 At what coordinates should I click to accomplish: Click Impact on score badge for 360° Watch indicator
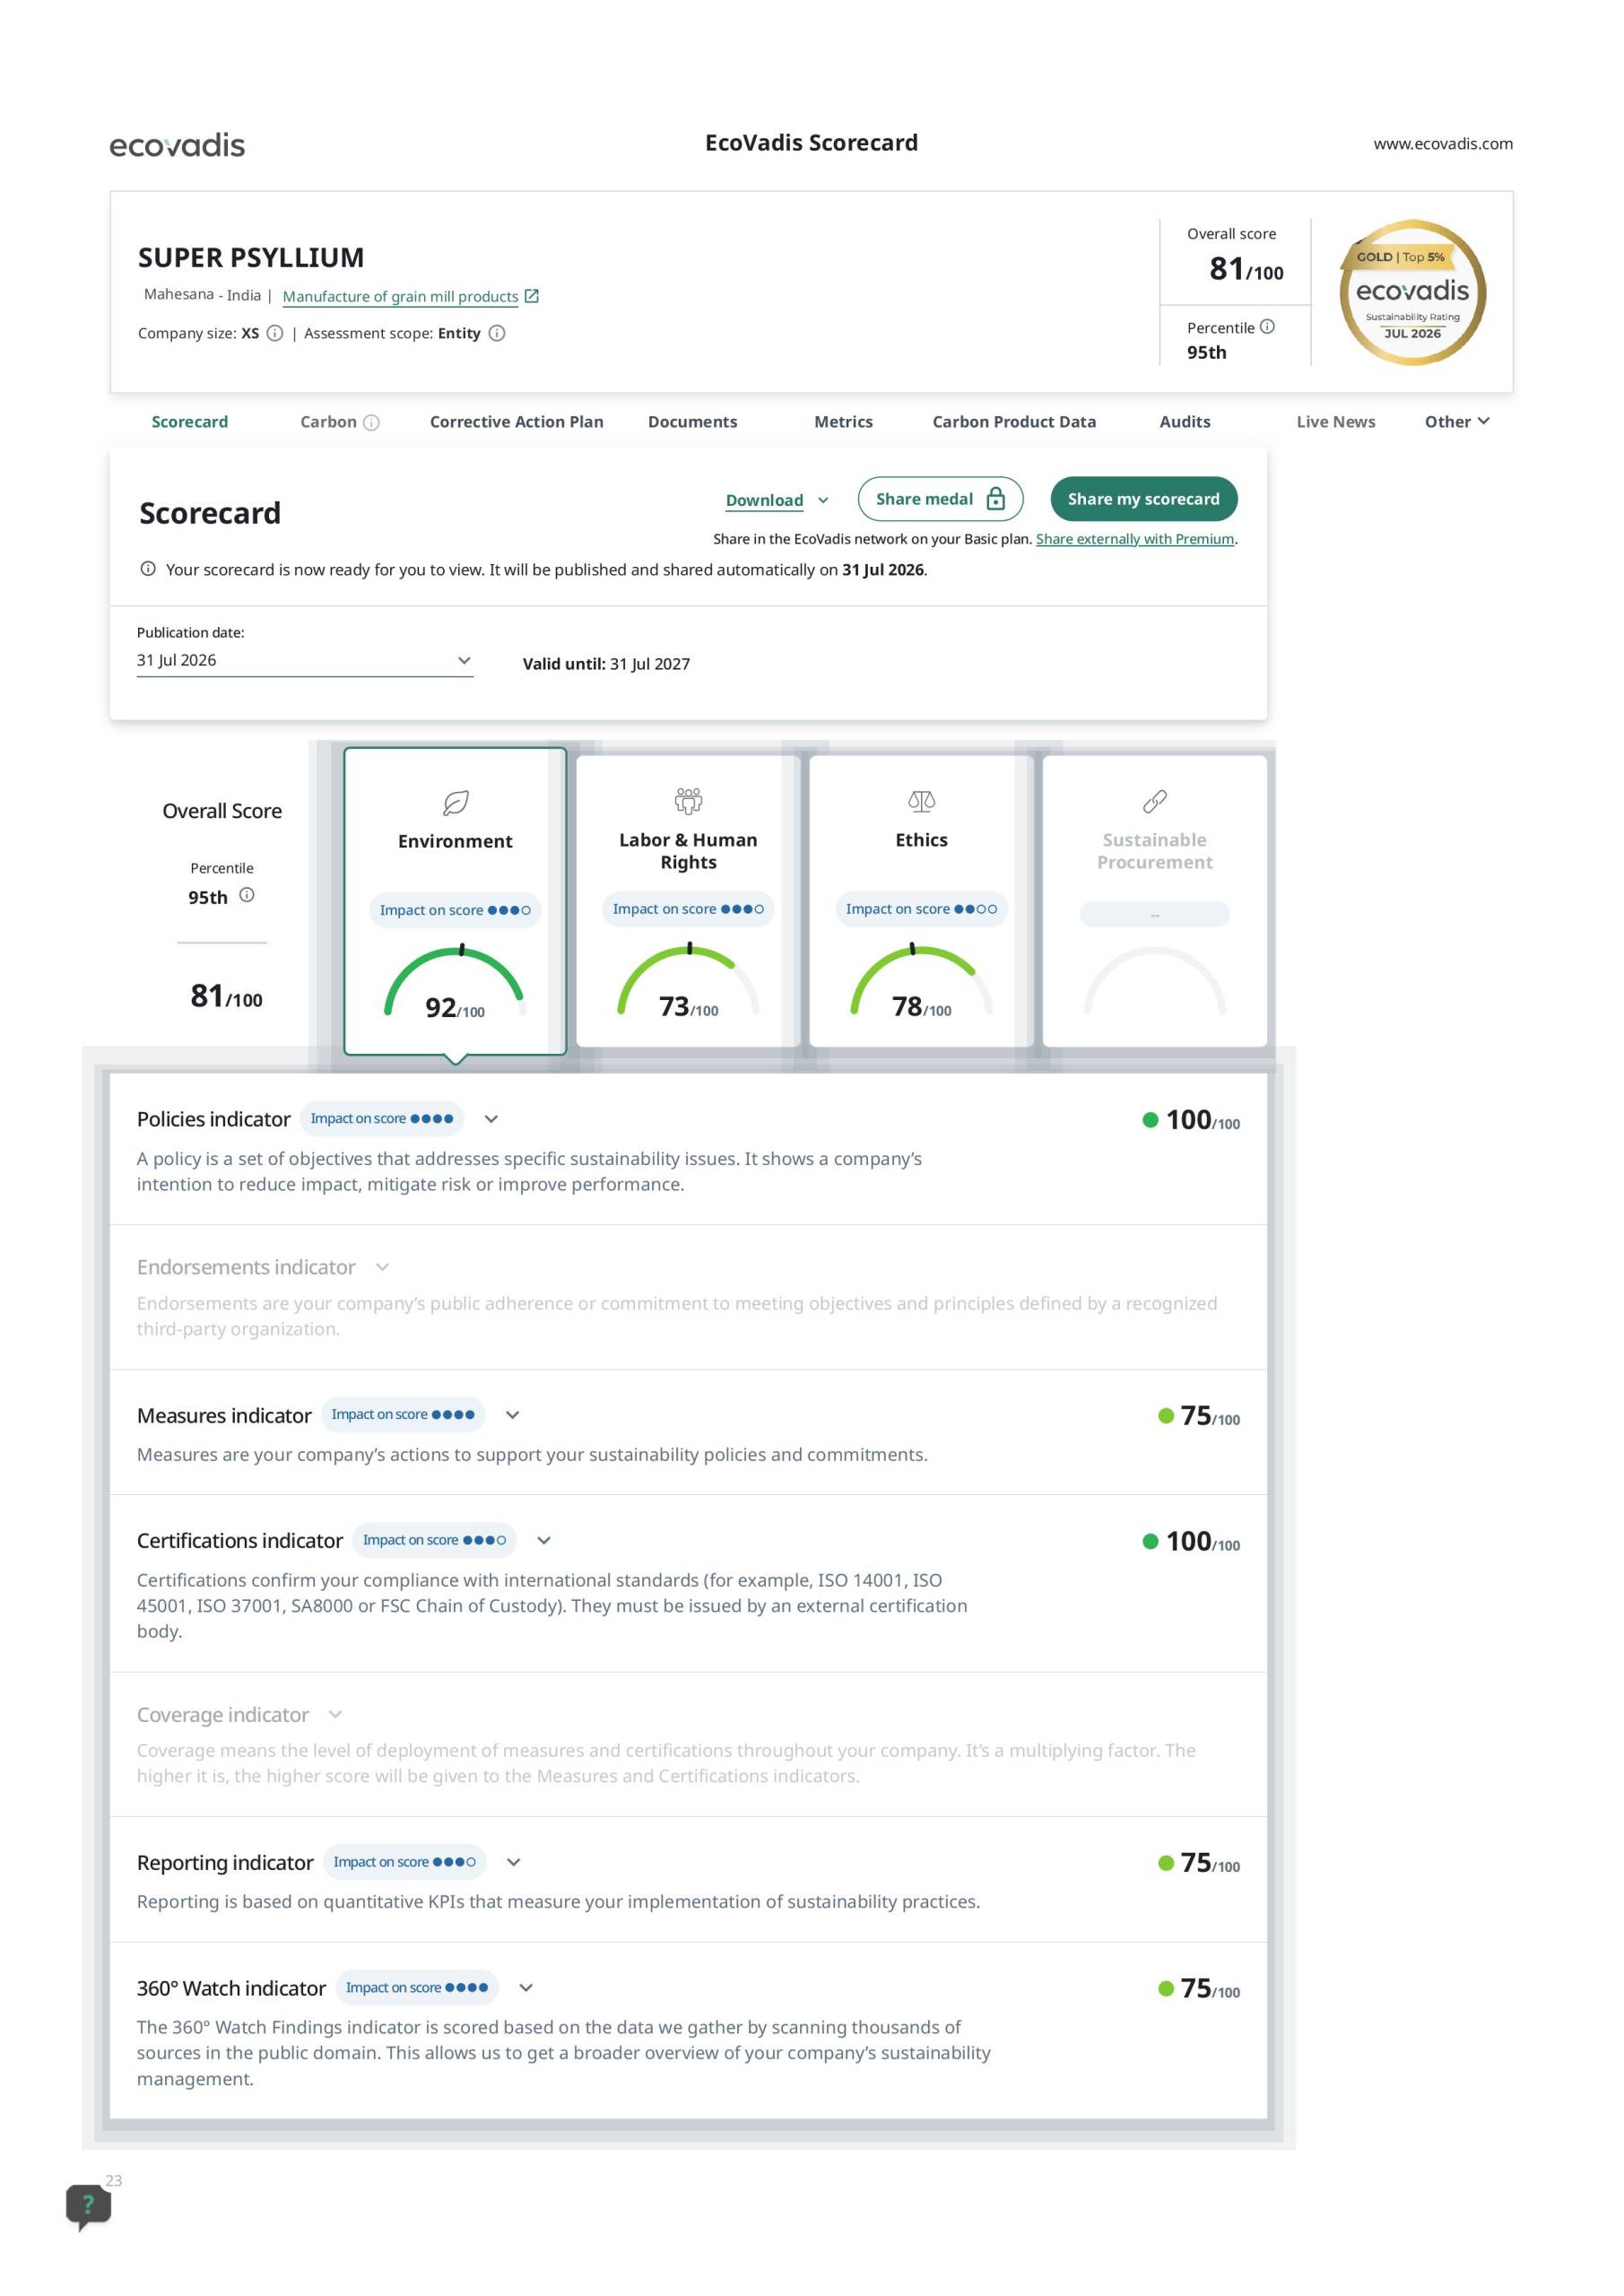(417, 1988)
